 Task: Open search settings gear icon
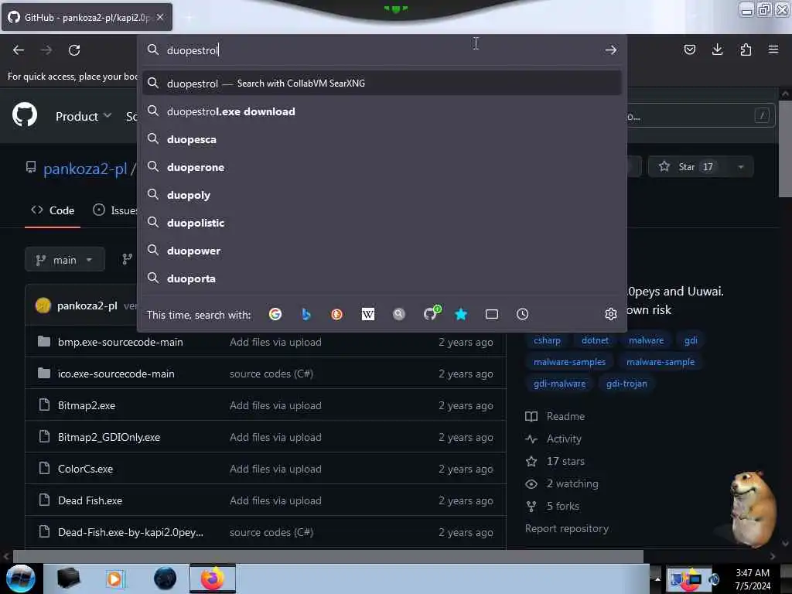point(611,314)
